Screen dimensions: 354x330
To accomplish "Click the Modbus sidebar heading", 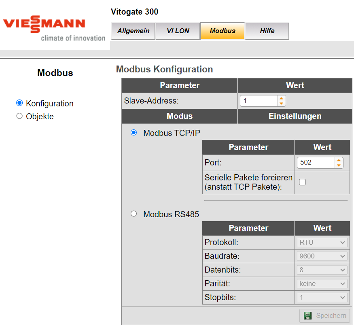I will (55, 73).
